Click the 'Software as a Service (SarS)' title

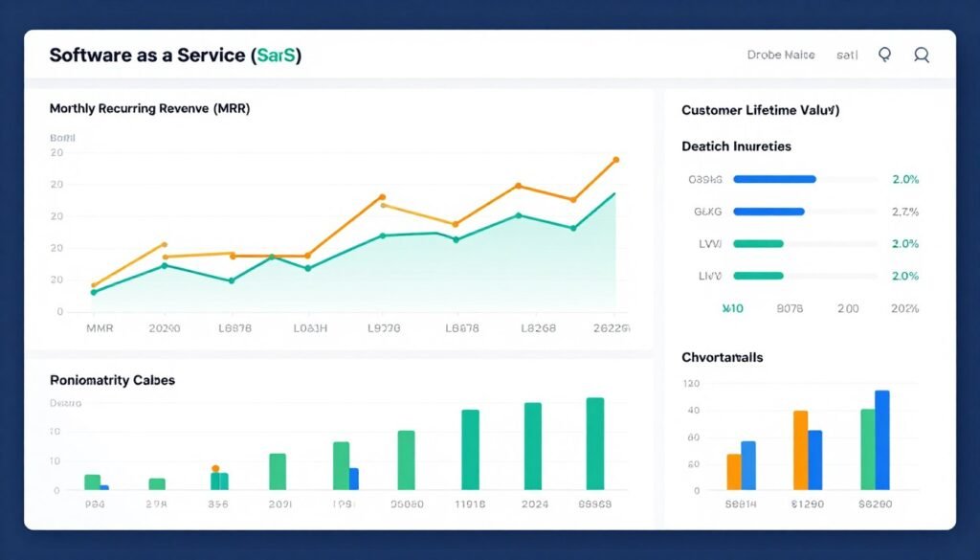coord(175,55)
